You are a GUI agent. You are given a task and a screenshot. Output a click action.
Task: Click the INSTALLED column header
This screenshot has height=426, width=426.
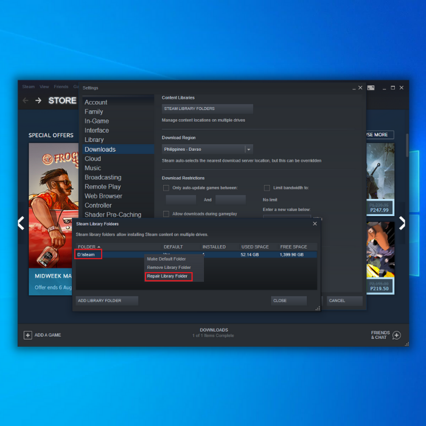(x=214, y=246)
